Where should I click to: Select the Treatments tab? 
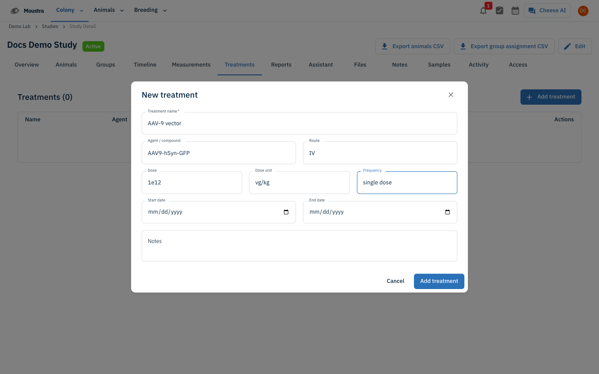point(239,65)
